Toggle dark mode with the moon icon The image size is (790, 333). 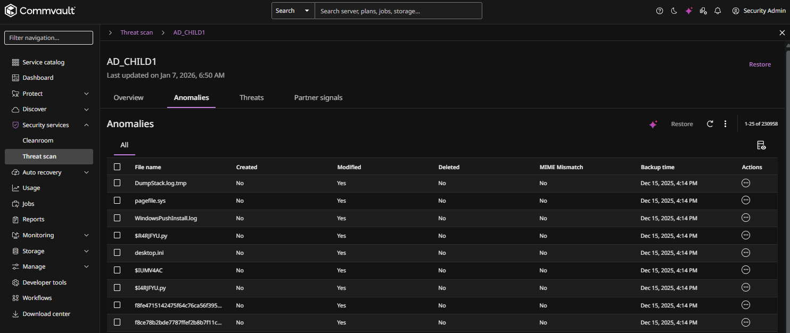(674, 11)
